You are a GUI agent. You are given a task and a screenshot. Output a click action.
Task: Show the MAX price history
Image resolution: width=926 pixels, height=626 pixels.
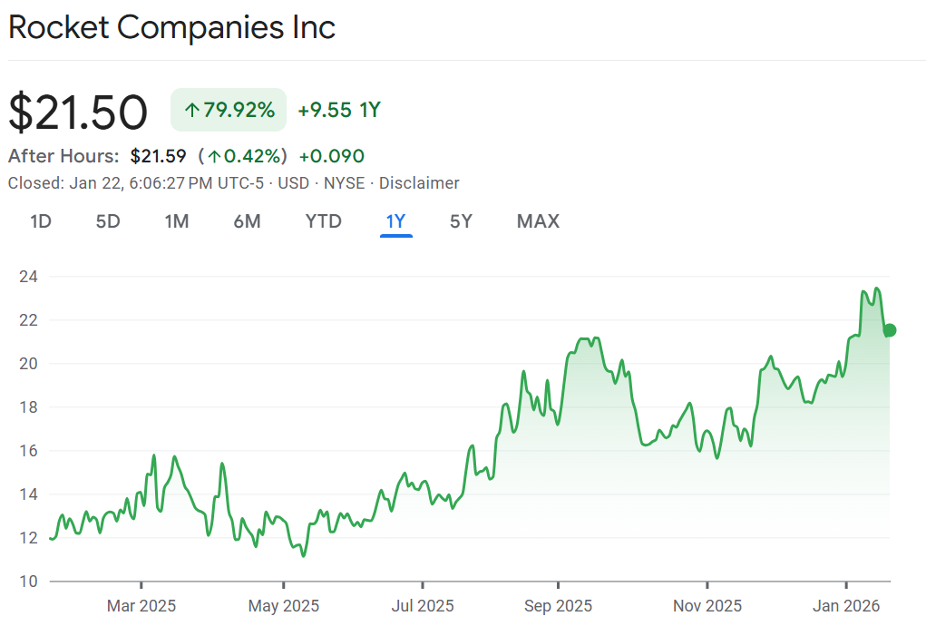click(538, 221)
